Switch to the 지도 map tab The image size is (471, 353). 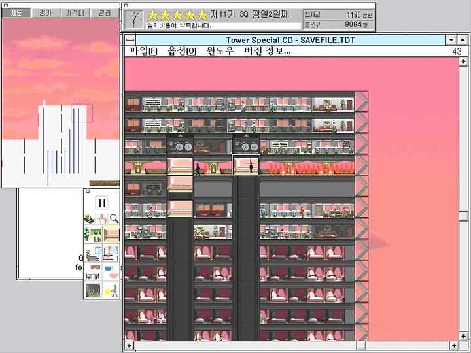click(x=16, y=12)
